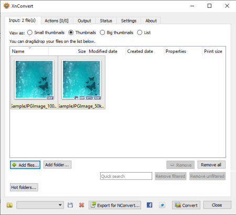Maximize the XnConvert window

[209, 6]
